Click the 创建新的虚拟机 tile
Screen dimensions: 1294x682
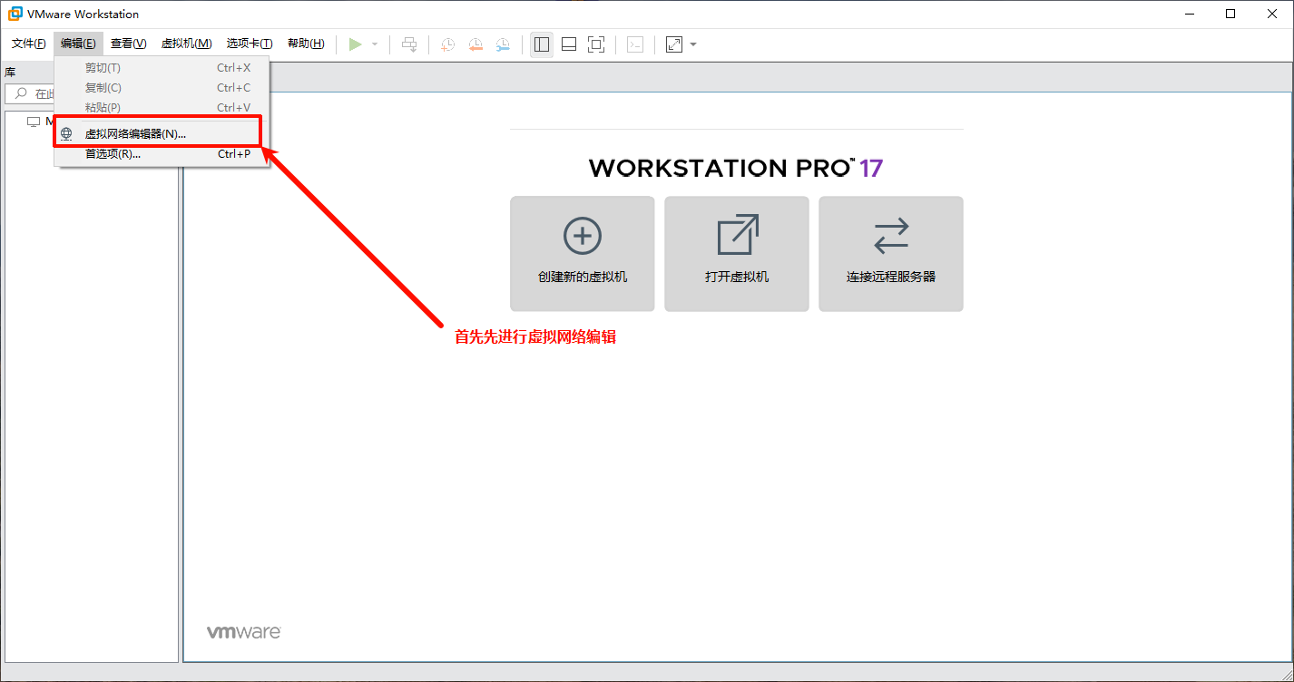(x=583, y=254)
